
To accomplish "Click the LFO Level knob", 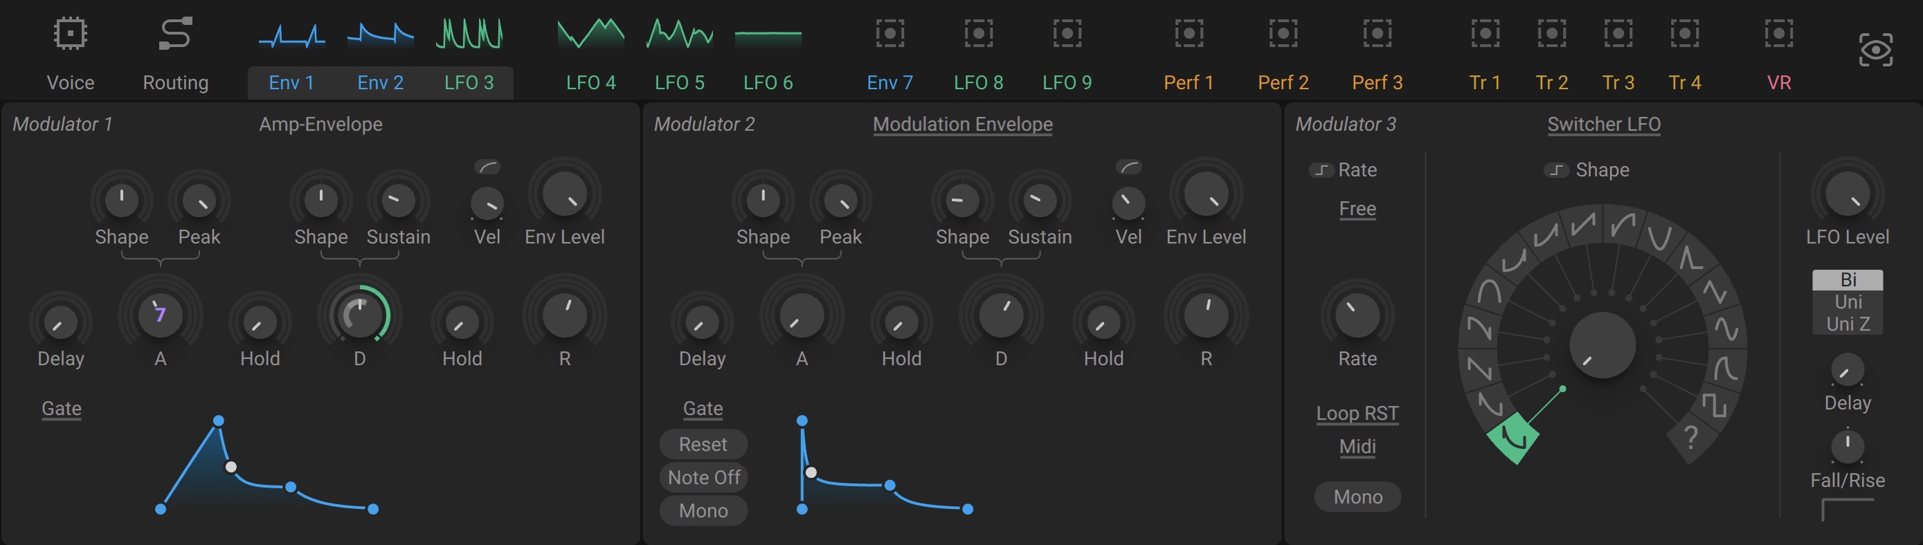I will pyautogui.click(x=1847, y=193).
